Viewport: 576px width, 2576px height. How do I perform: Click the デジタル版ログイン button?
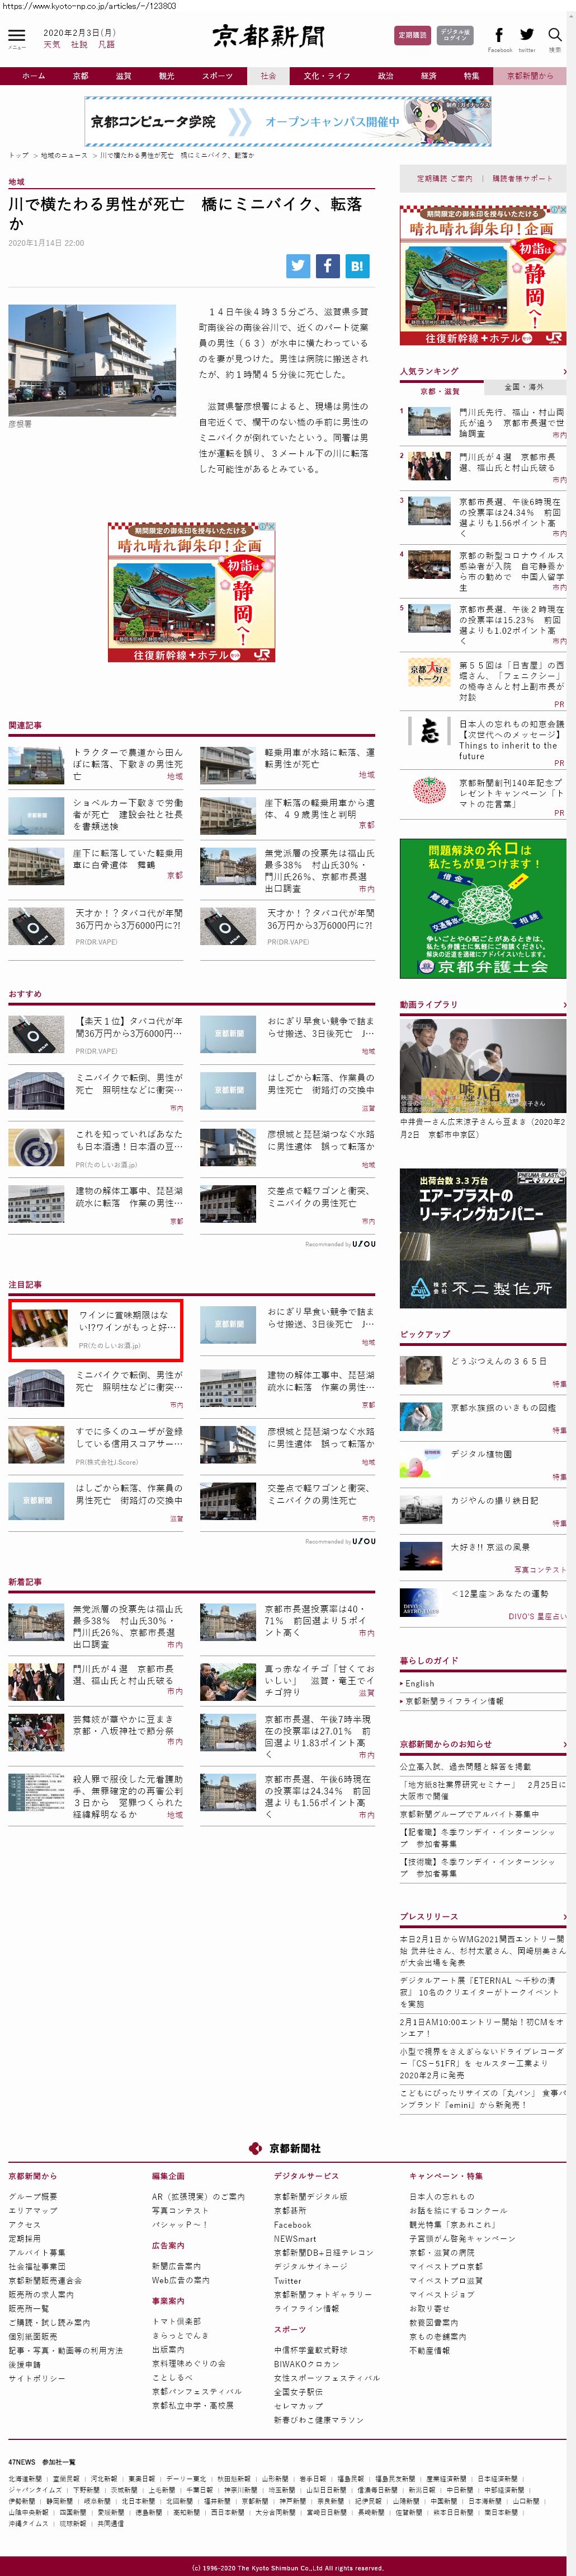pyautogui.click(x=455, y=36)
